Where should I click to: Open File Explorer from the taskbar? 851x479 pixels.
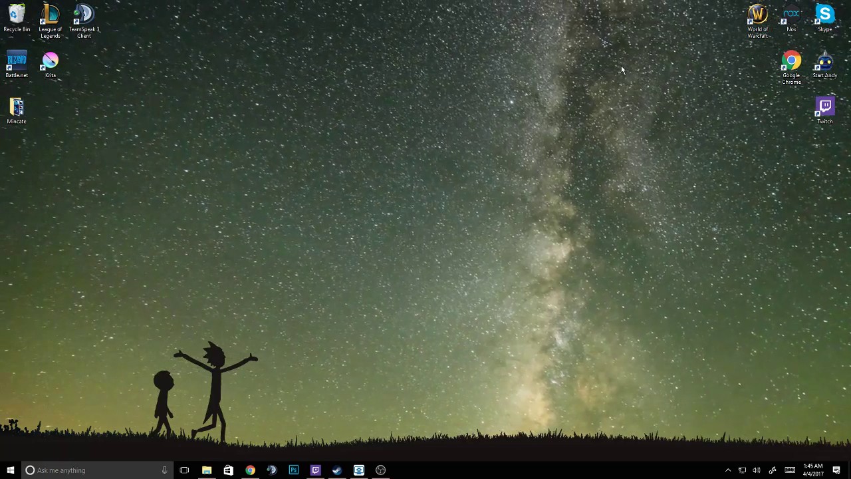pos(207,470)
